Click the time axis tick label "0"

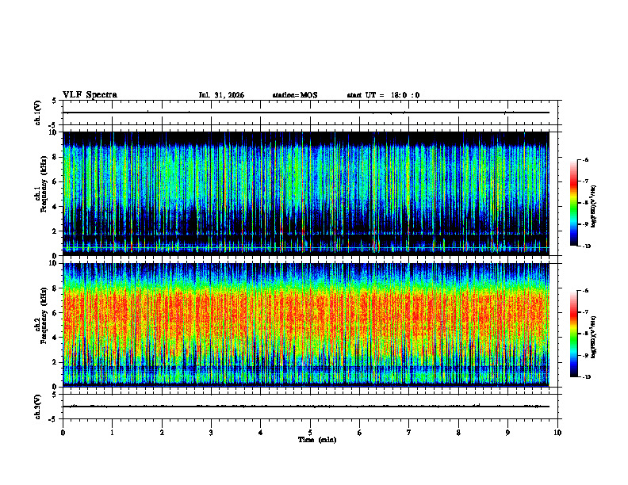(x=63, y=433)
